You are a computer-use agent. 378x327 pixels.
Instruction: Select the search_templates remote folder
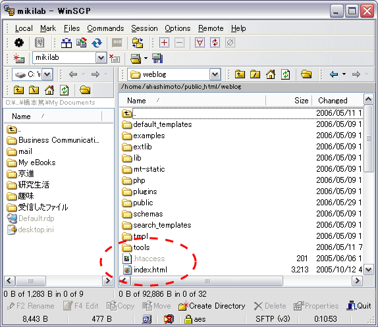[x=157, y=225]
